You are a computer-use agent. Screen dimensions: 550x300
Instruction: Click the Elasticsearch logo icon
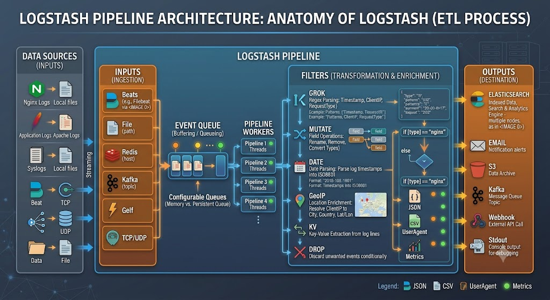477,99
